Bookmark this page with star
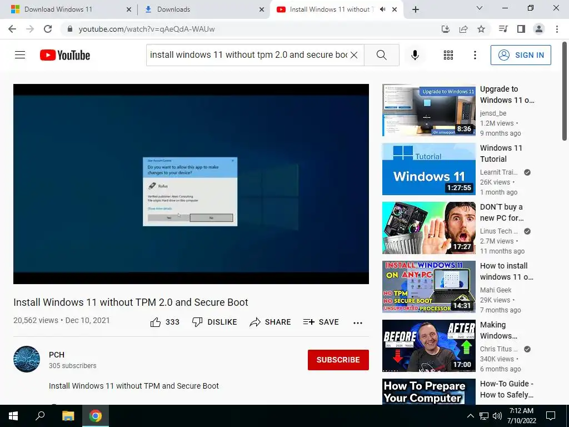This screenshot has height=427, width=569. tap(481, 29)
